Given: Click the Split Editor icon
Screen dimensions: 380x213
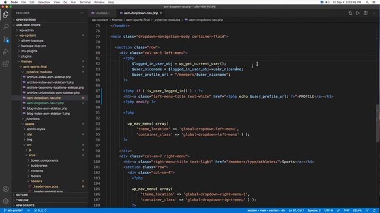Looking at the screenshot, I should point(366,13).
